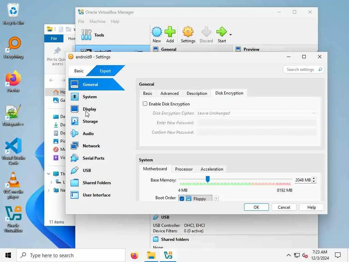Open the Shared Folders settings category
This screenshot has width=349, height=262.
(96, 183)
